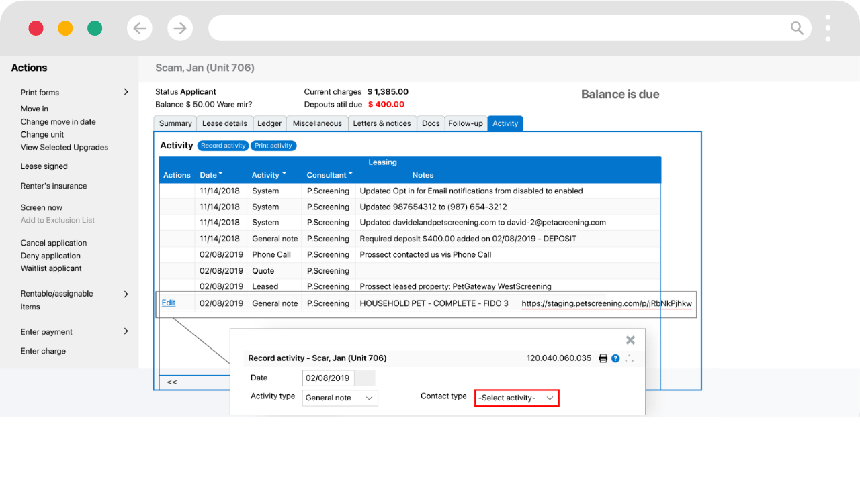Click the print icon in Record activity dialog

pyautogui.click(x=603, y=358)
